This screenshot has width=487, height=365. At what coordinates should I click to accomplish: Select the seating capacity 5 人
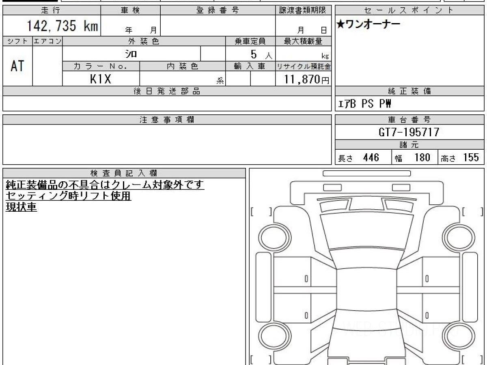(x=261, y=54)
